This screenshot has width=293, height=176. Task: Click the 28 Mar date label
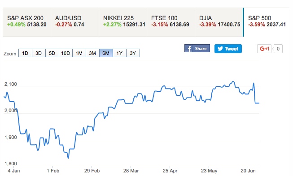(x=131, y=171)
